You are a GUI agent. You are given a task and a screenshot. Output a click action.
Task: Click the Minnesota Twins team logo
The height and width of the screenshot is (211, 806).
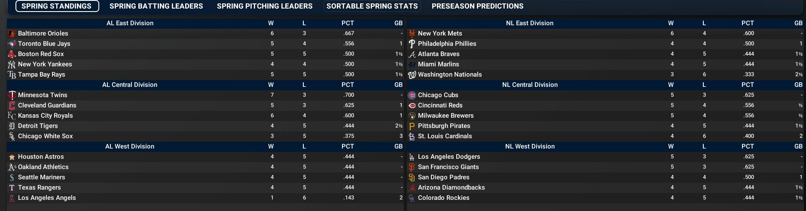(12, 95)
